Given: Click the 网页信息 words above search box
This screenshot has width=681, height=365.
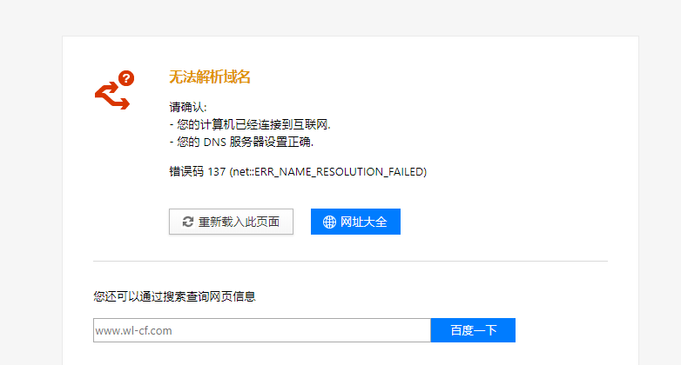Looking at the screenshot, I should tap(233, 296).
